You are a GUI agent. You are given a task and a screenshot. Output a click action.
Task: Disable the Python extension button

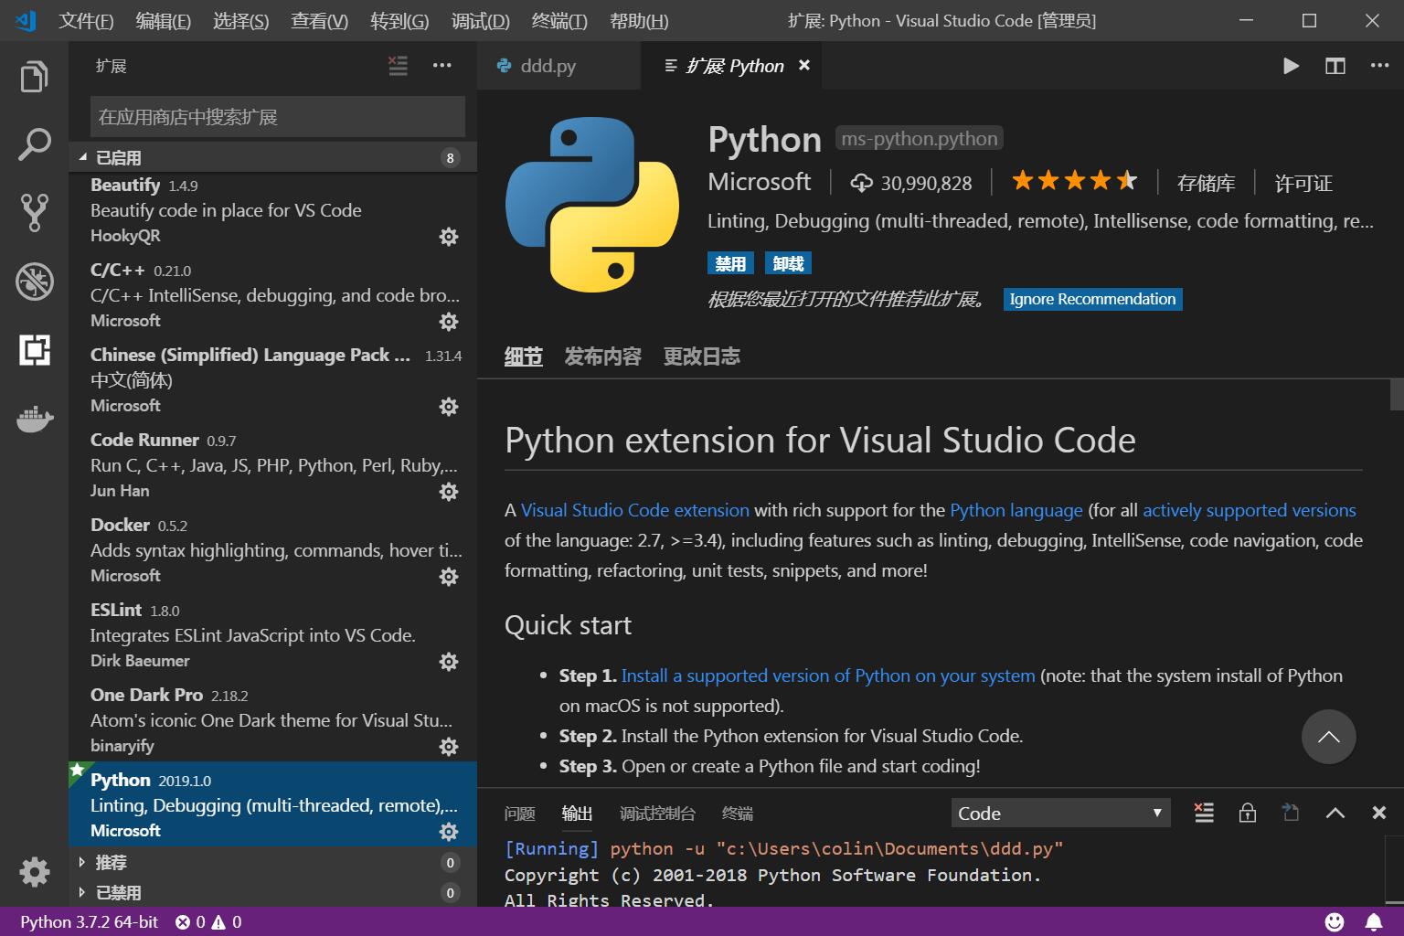click(729, 264)
